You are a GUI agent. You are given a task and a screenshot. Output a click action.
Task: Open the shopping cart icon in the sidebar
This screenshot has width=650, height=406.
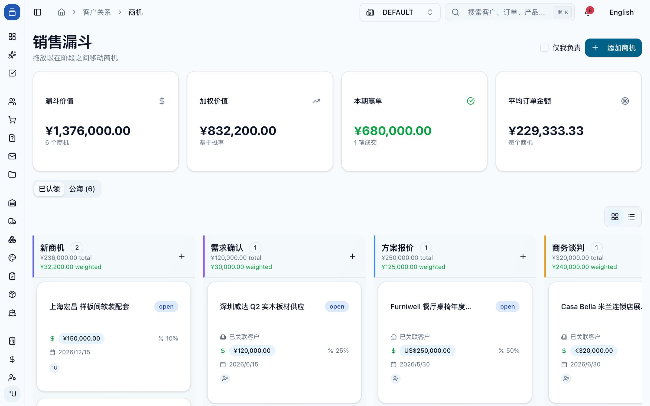[12, 120]
